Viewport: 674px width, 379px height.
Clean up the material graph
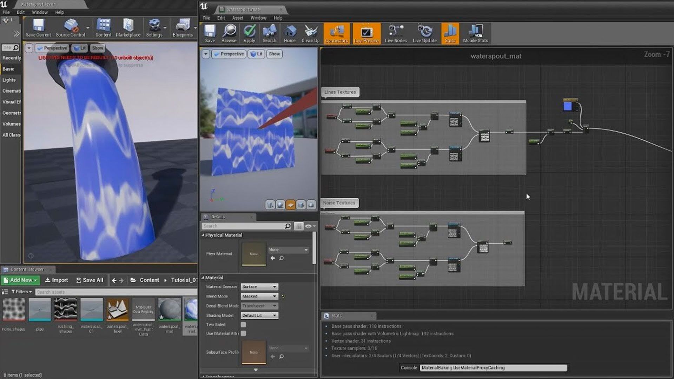(x=310, y=33)
